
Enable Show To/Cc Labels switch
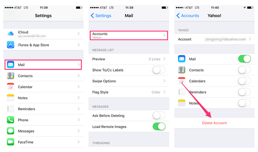click(x=159, y=70)
